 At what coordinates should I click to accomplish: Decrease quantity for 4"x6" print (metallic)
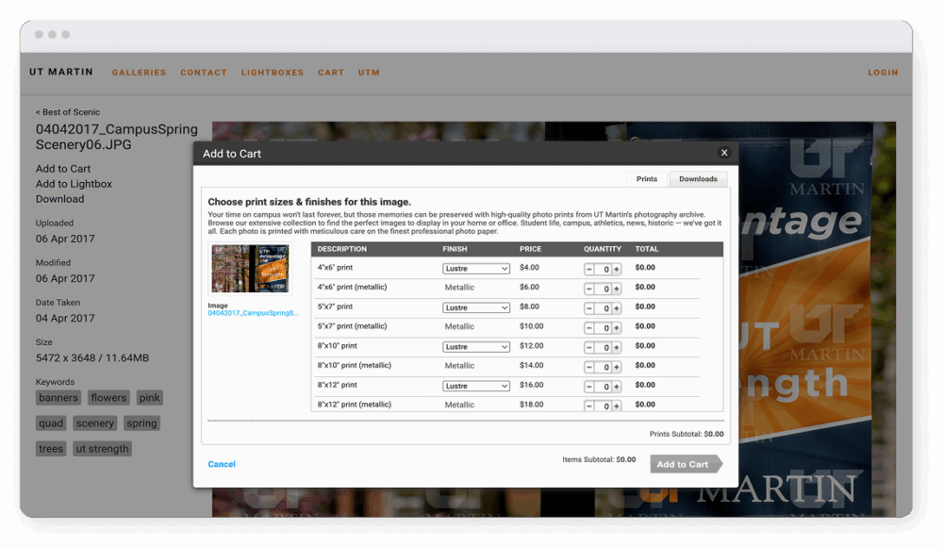[589, 289]
